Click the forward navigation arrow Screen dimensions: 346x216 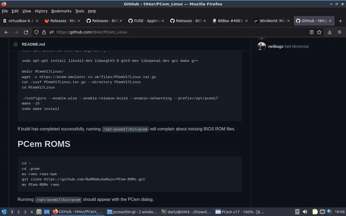[x=16, y=32]
